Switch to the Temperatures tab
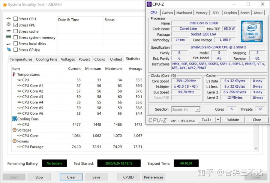This screenshot has width=270, height=183. click(x=21, y=59)
